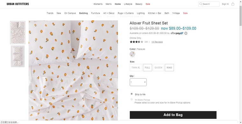
Task: Click the search magnifier icon
Action: click(x=201, y=4)
